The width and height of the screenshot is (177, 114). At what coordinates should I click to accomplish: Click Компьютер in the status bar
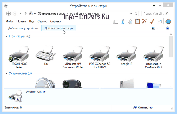(143, 107)
